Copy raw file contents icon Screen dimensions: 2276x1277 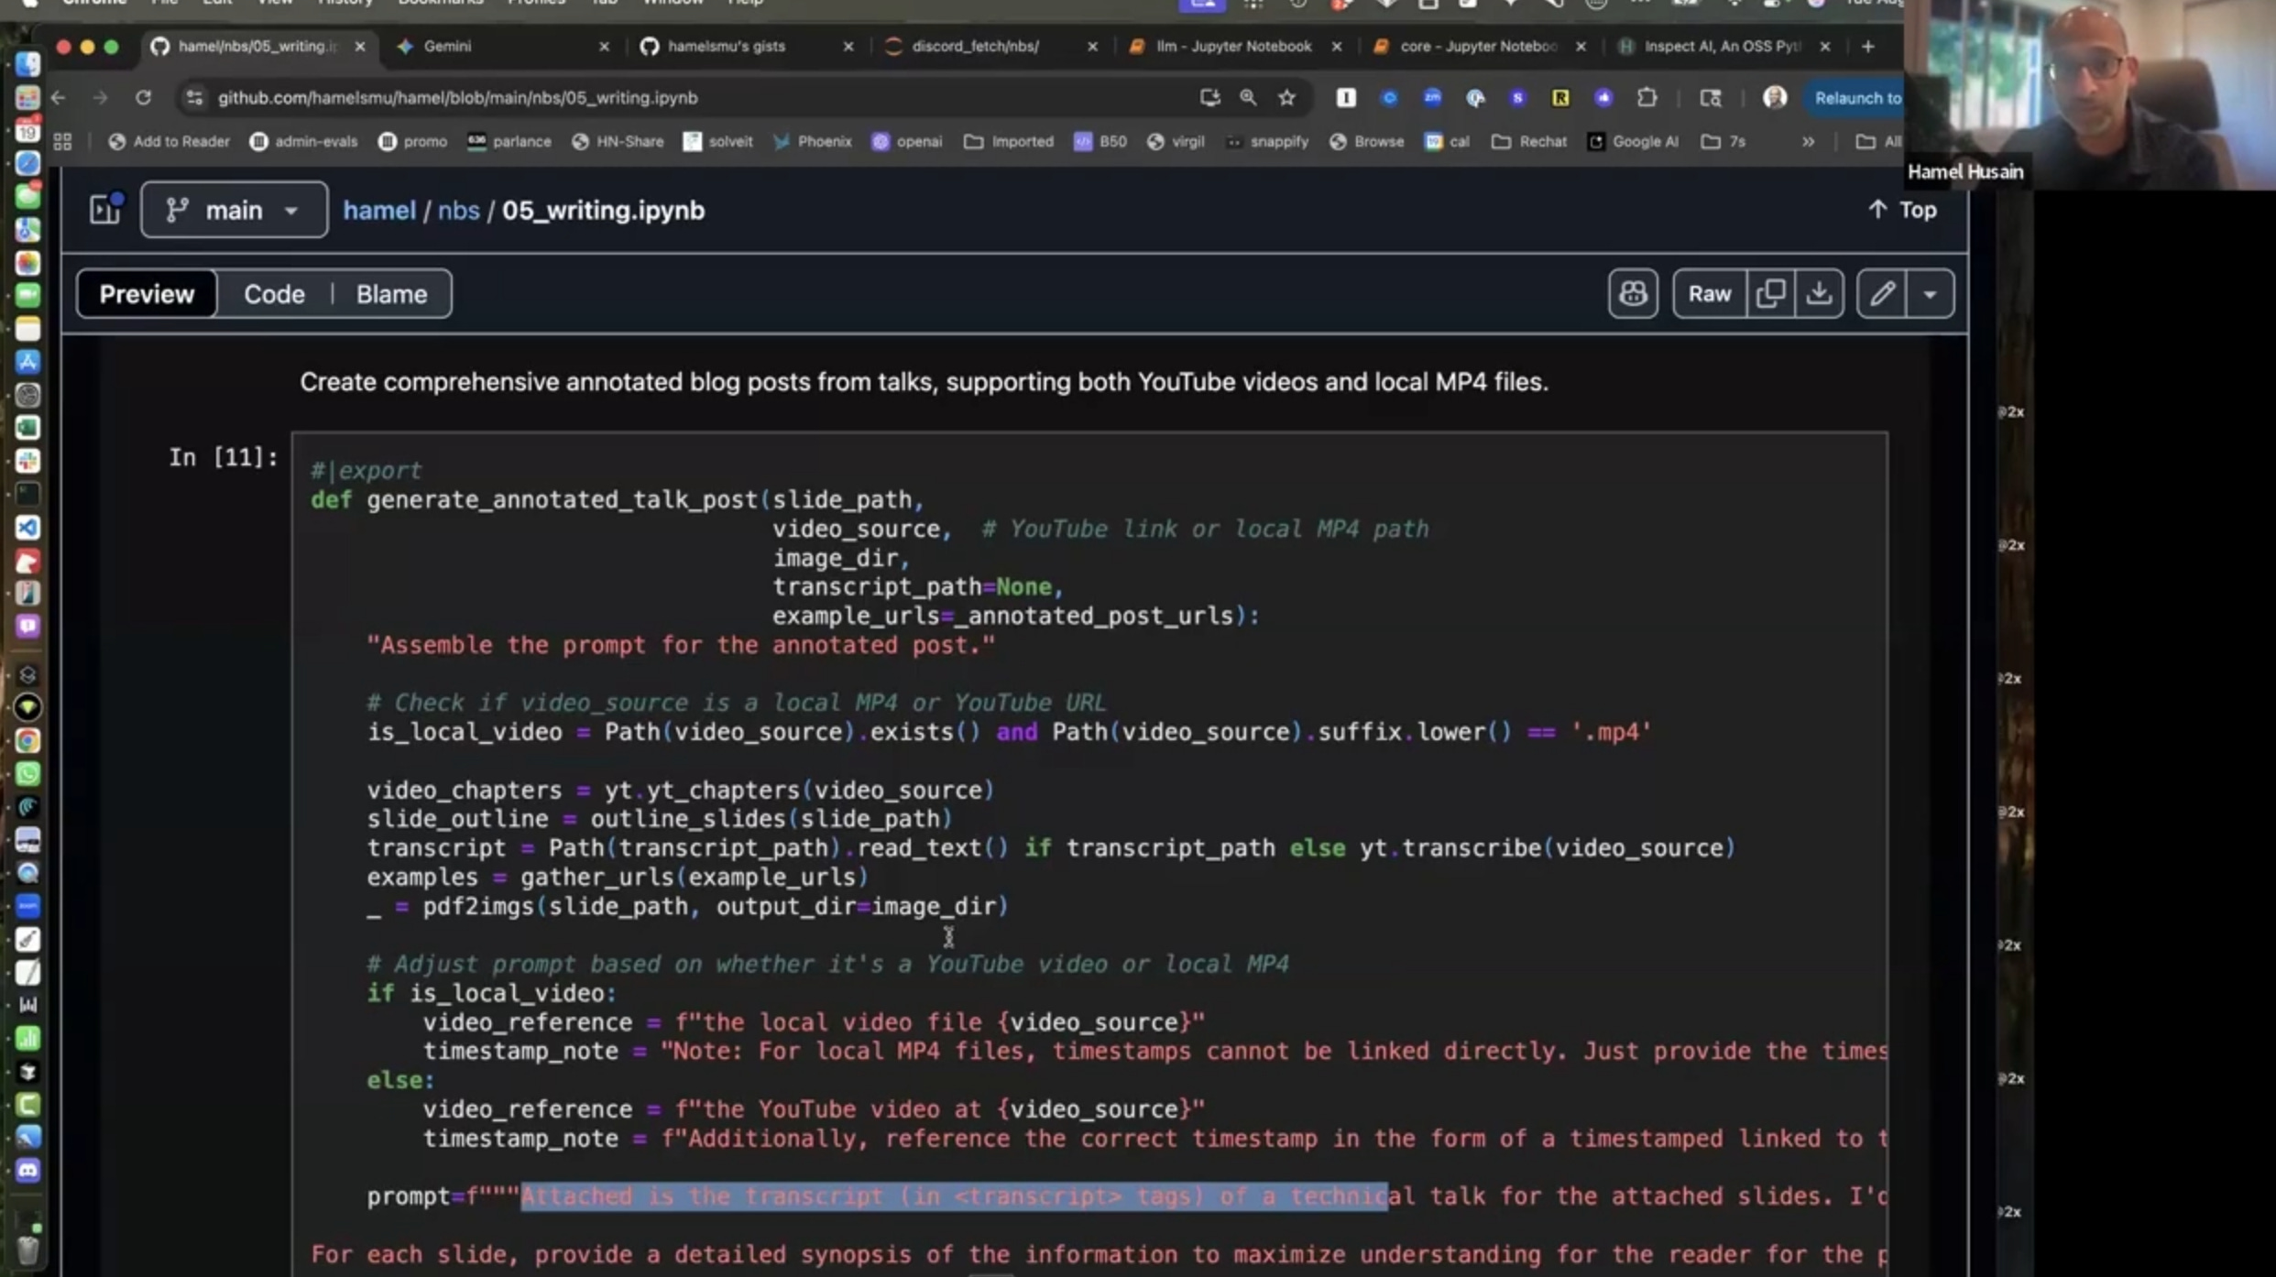click(x=1770, y=294)
